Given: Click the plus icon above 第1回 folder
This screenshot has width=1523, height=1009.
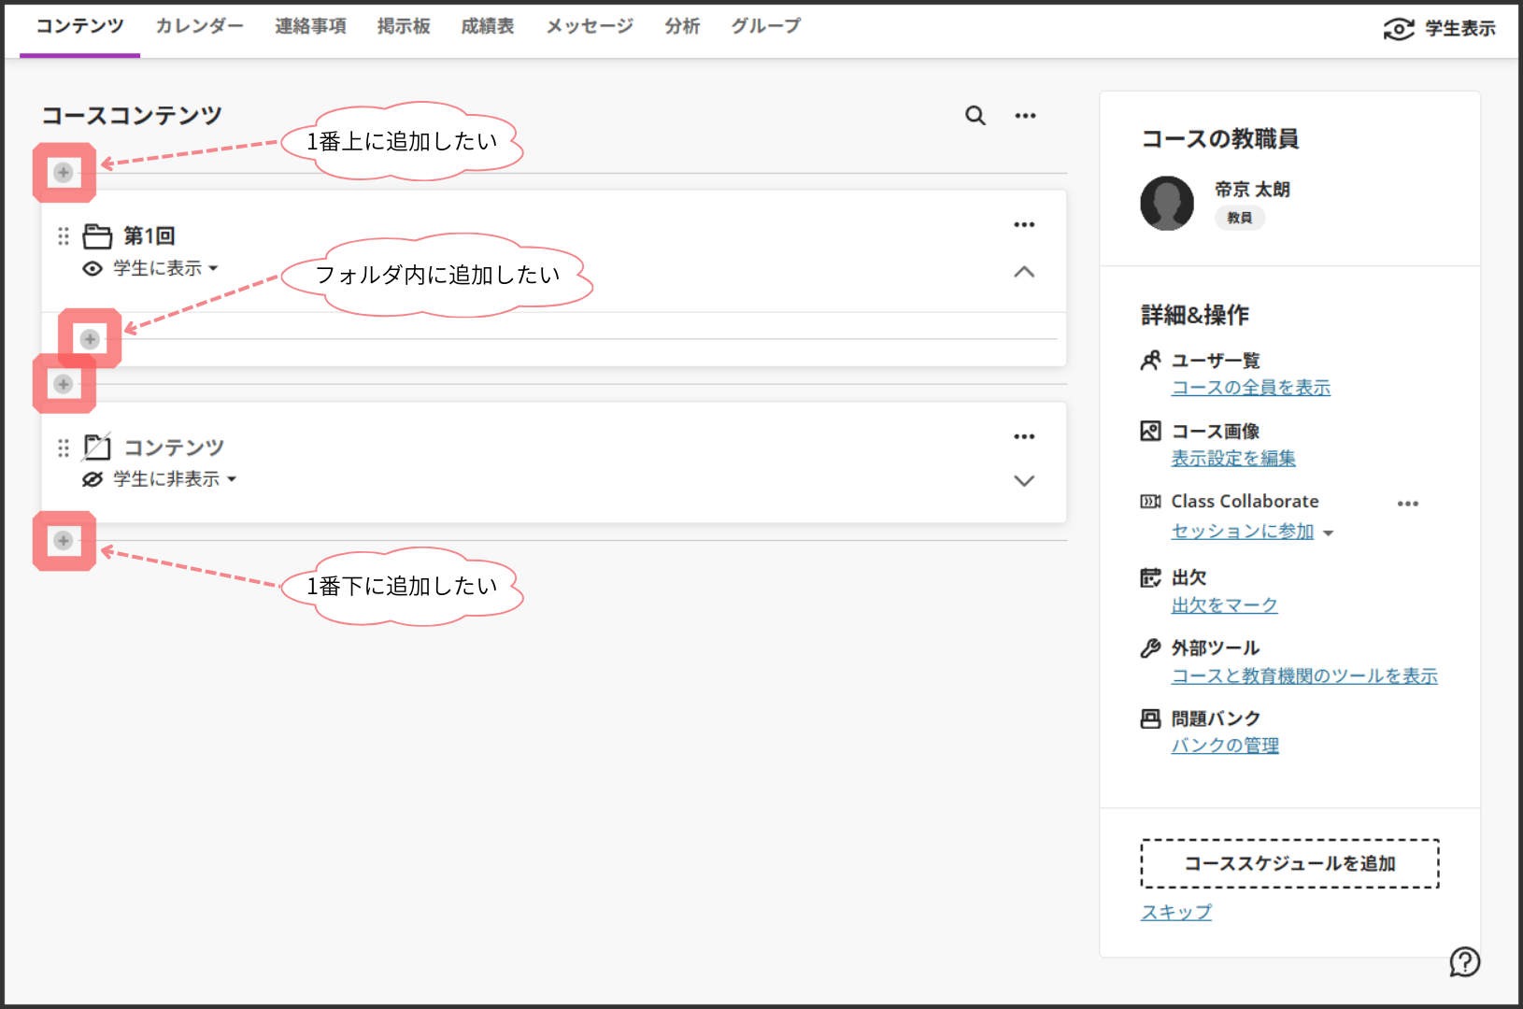Looking at the screenshot, I should pyautogui.click(x=64, y=173).
